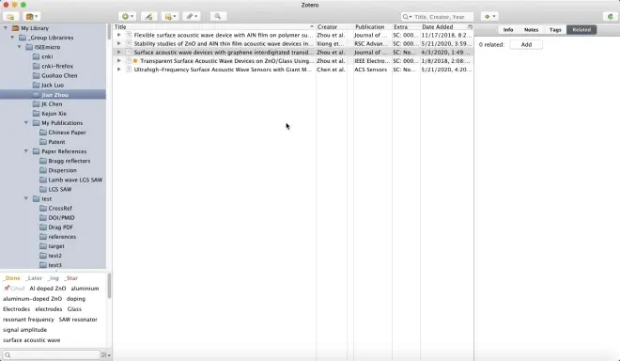Click the collections pane vertical scrollbar
620x361 pixels.
pos(109,32)
